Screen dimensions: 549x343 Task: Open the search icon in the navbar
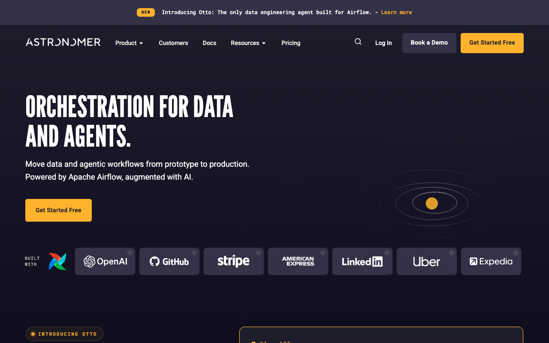[358, 42]
